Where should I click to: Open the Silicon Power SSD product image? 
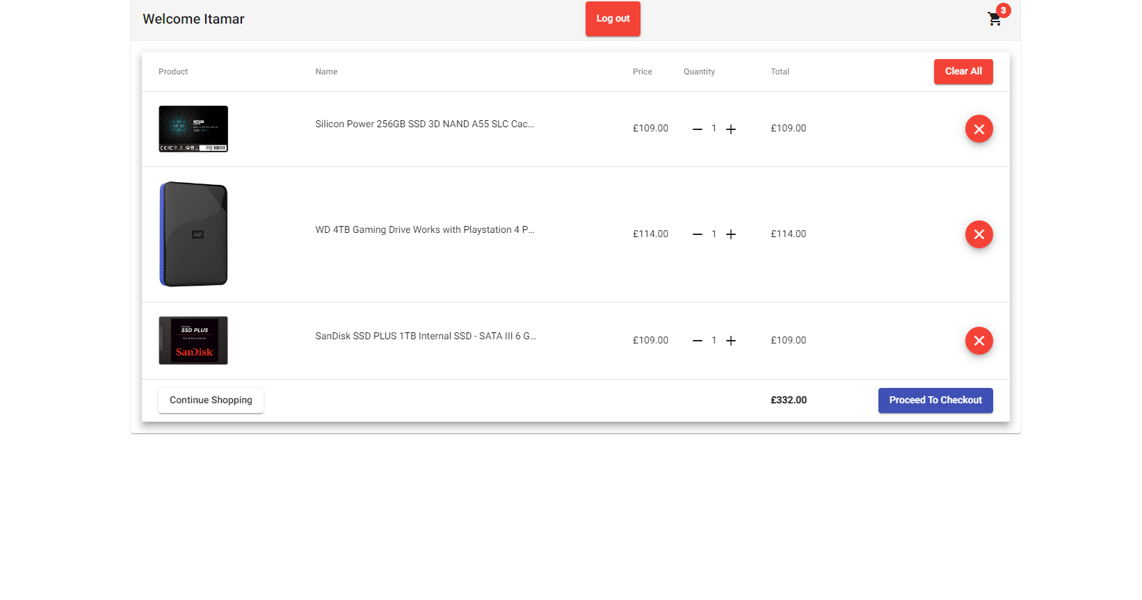(x=193, y=129)
